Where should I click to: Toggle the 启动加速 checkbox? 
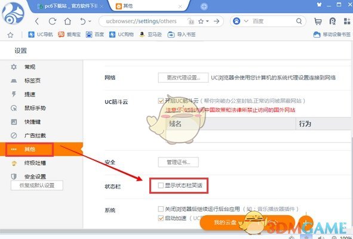point(161,218)
